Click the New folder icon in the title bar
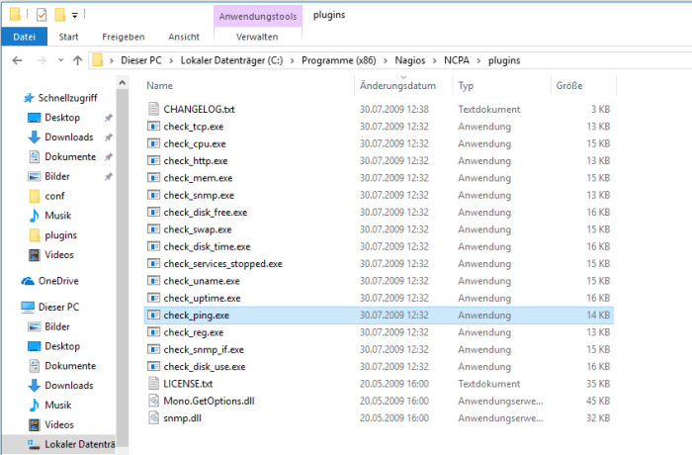Screen dimensions: 692x455 (x=60, y=15)
